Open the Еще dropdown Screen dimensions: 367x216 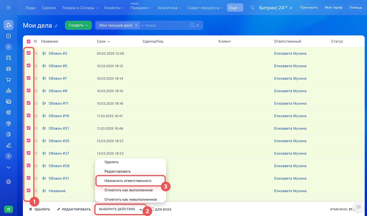click(235, 8)
